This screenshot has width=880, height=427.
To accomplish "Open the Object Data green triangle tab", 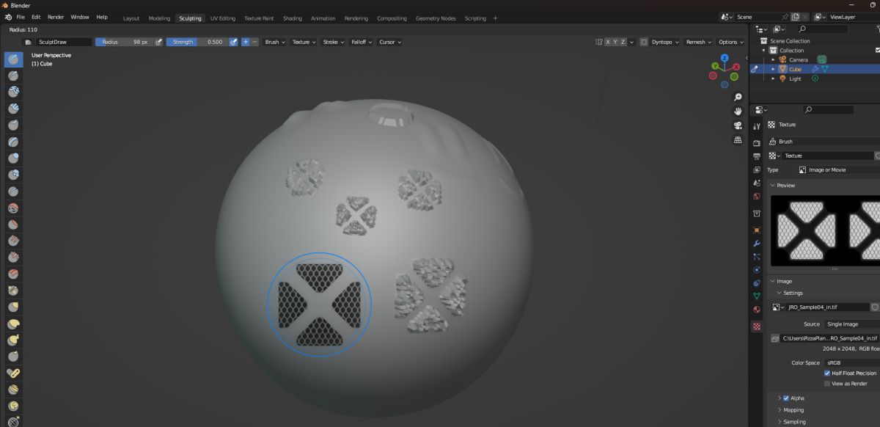I will pyautogui.click(x=757, y=296).
